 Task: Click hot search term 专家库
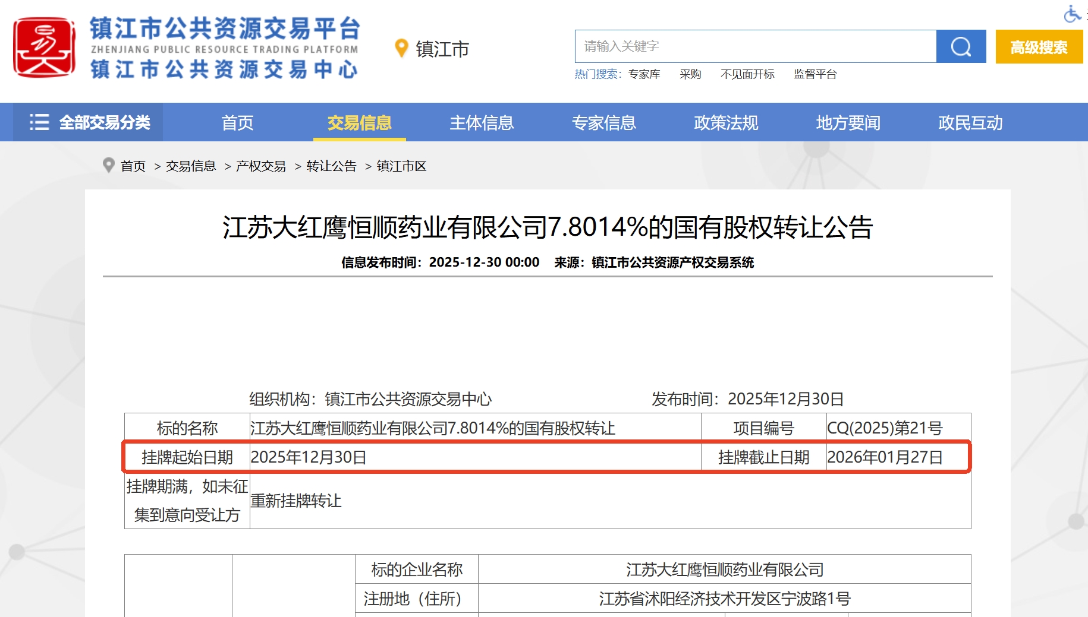pyautogui.click(x=644, y=74)
